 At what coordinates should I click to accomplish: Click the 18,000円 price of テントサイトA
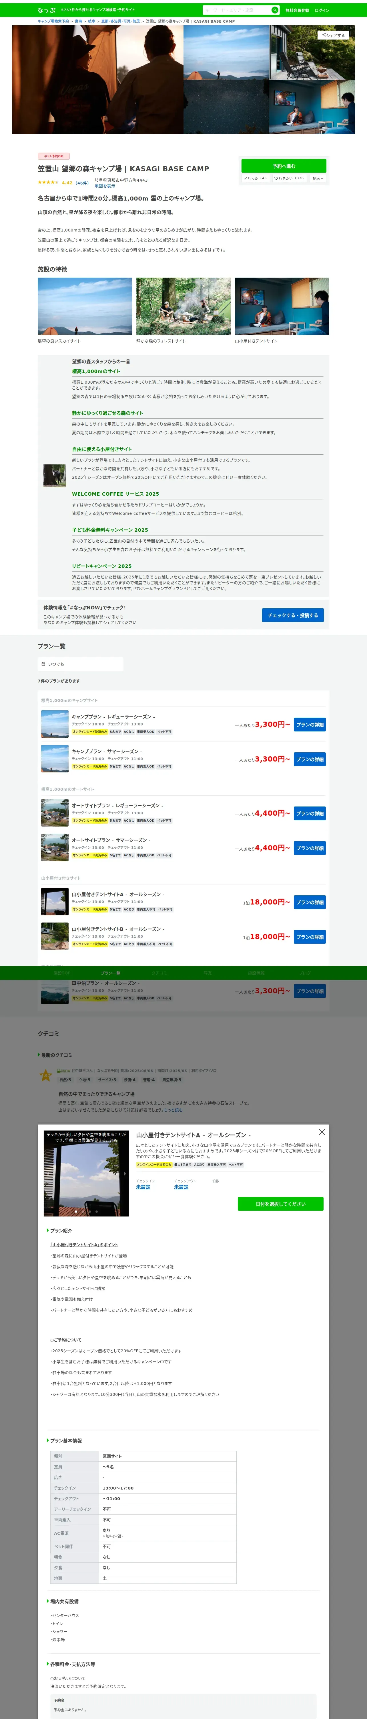coord(270,902)
